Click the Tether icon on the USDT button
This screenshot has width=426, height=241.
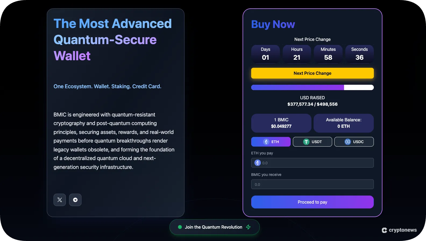306,142
